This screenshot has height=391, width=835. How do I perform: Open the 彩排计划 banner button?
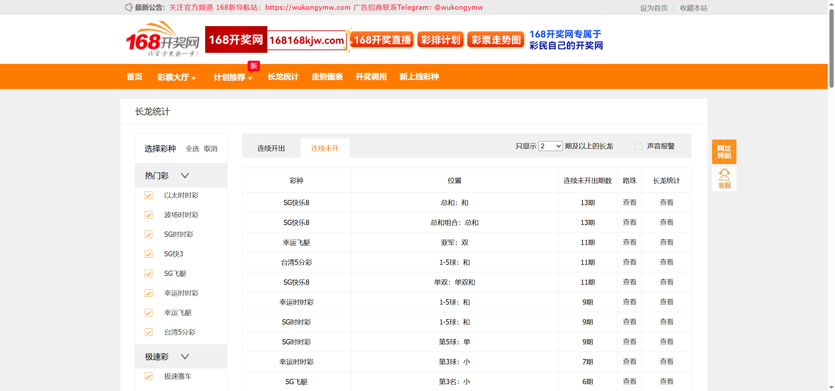pyautogui.click(x=440, y=40)
